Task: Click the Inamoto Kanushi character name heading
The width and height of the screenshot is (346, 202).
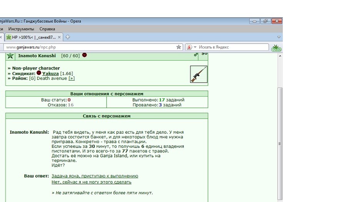Action: click(x=37, y=56)
